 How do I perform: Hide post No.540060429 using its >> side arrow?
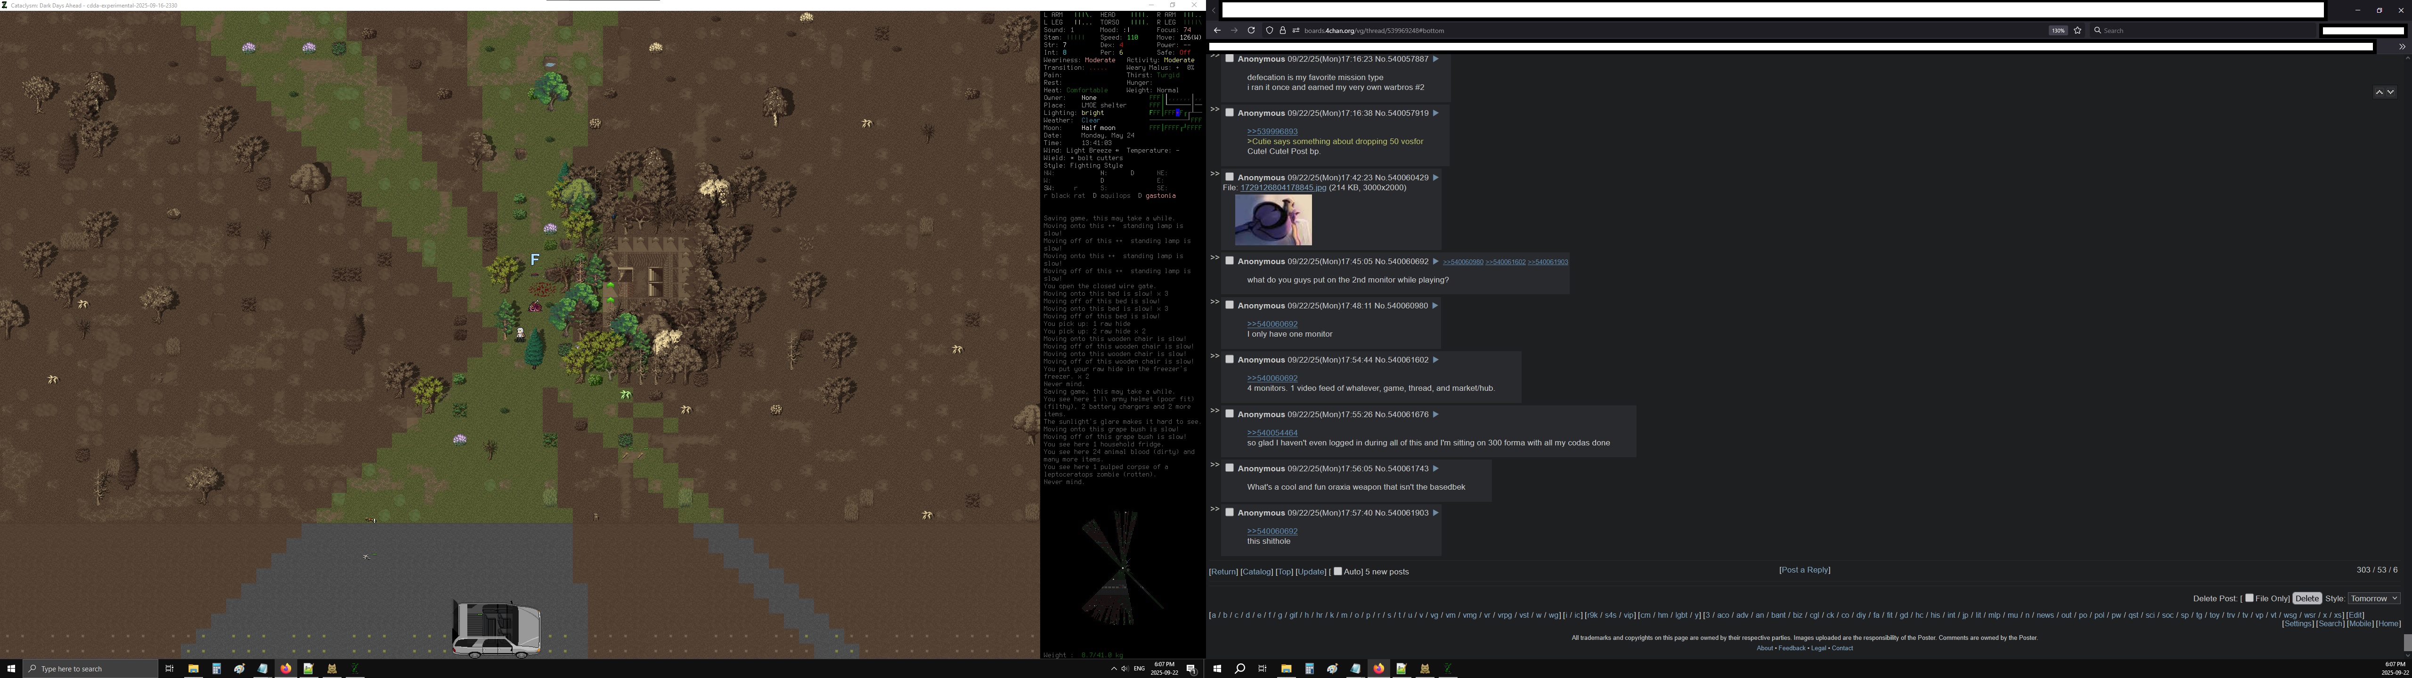pos(1214,174)
